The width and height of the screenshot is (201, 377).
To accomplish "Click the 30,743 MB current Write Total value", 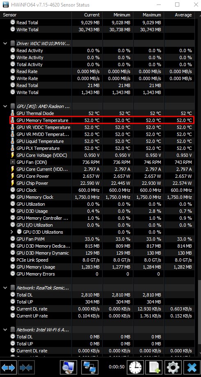I will pyautogui.click(x=89, y=30).
